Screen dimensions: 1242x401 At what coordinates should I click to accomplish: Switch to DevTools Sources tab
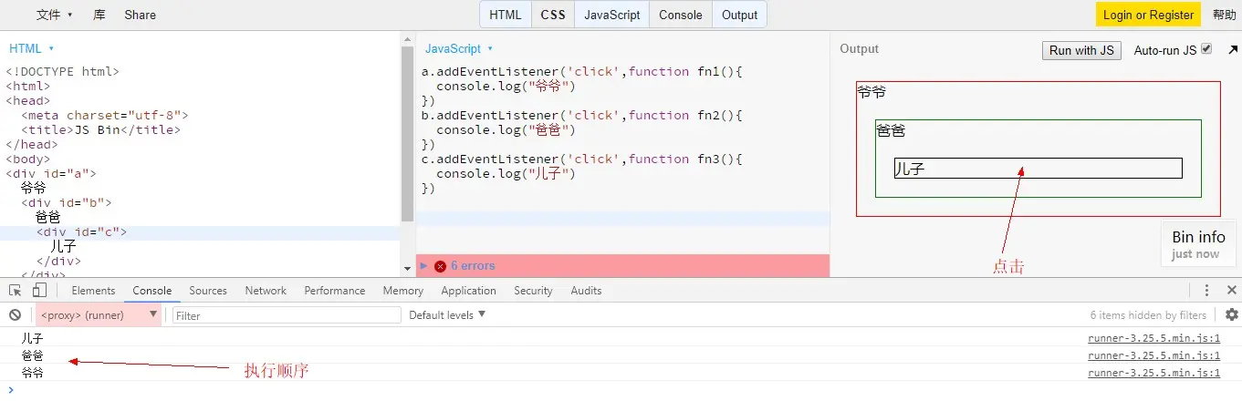click(x=208, y=291)
